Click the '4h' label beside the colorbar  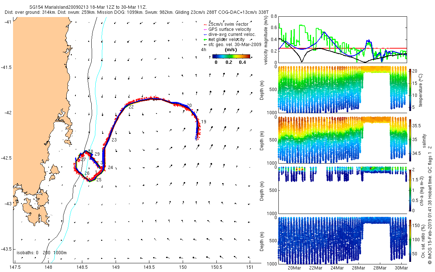pos(204,50)
